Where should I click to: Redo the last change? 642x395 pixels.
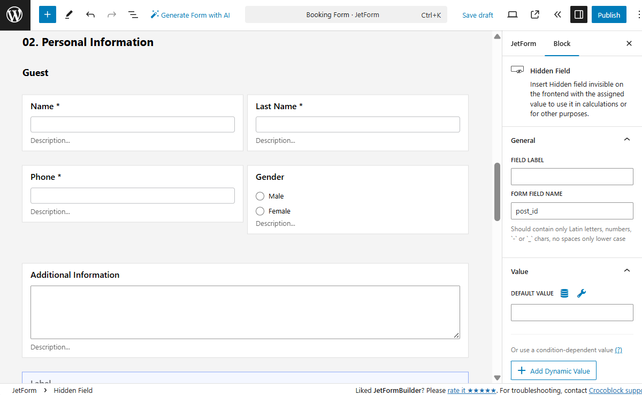(x=111, y=14)
